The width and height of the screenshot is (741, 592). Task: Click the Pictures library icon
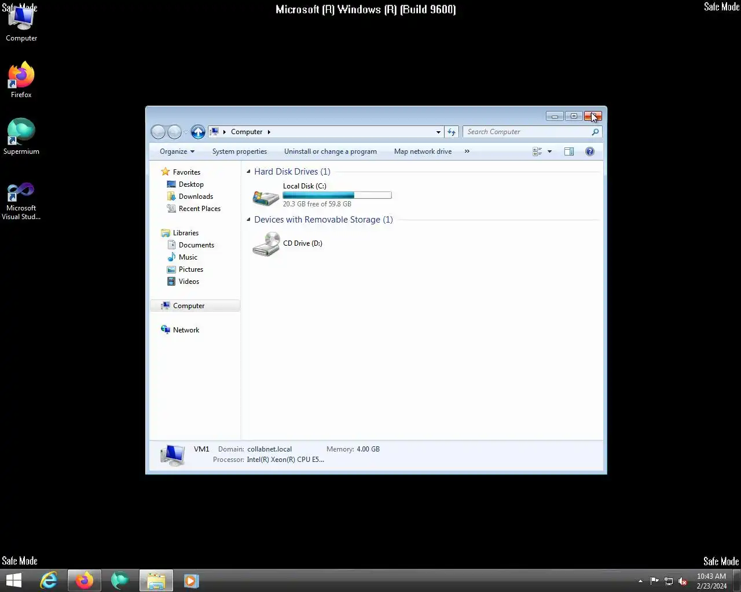point(171,269)
